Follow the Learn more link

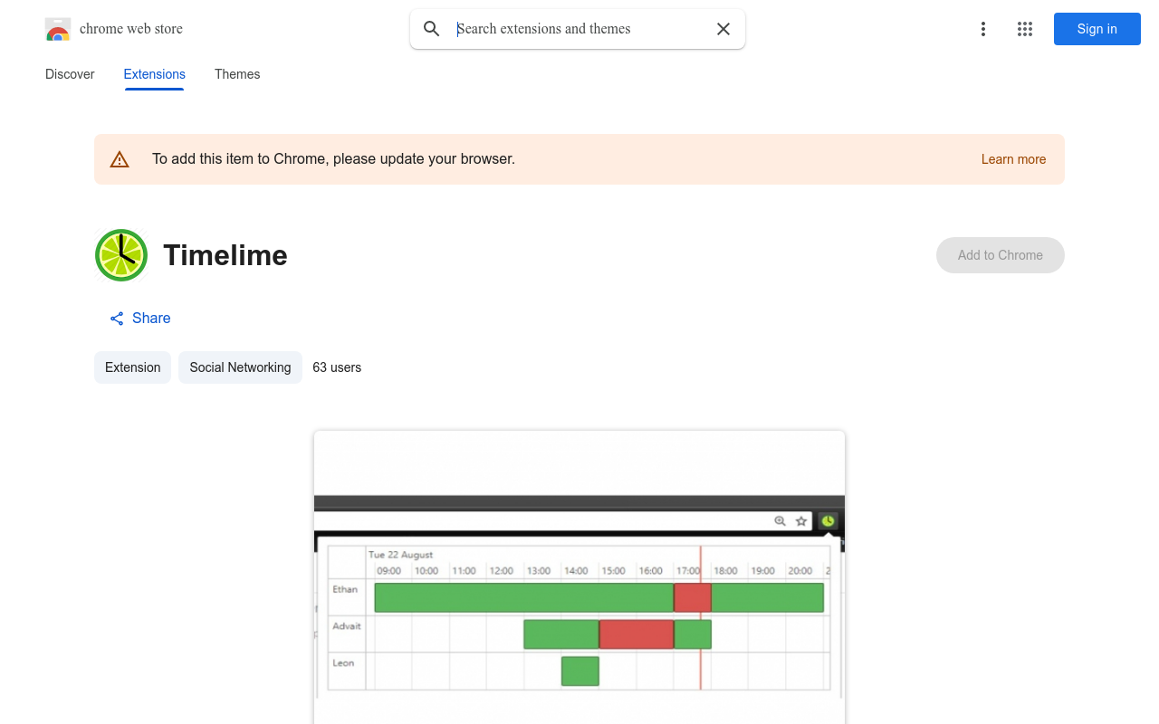1013,159
